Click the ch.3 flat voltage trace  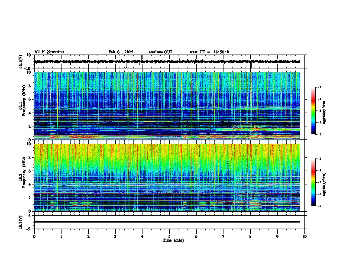point(167,222)
